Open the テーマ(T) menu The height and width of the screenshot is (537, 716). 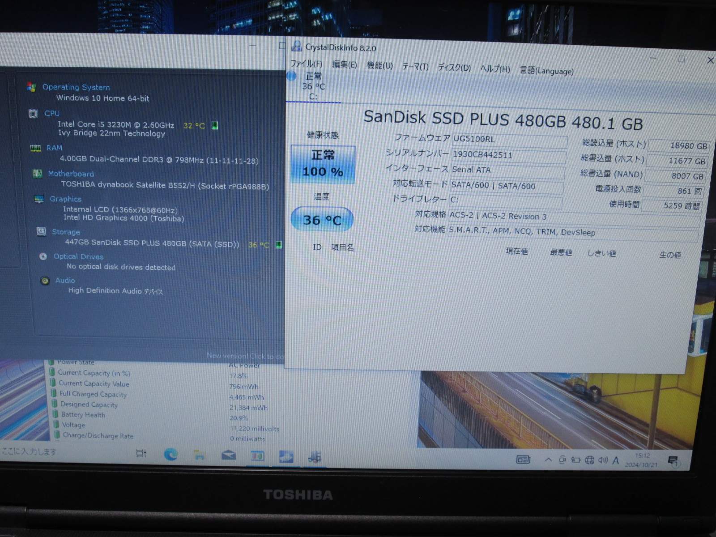415,66
